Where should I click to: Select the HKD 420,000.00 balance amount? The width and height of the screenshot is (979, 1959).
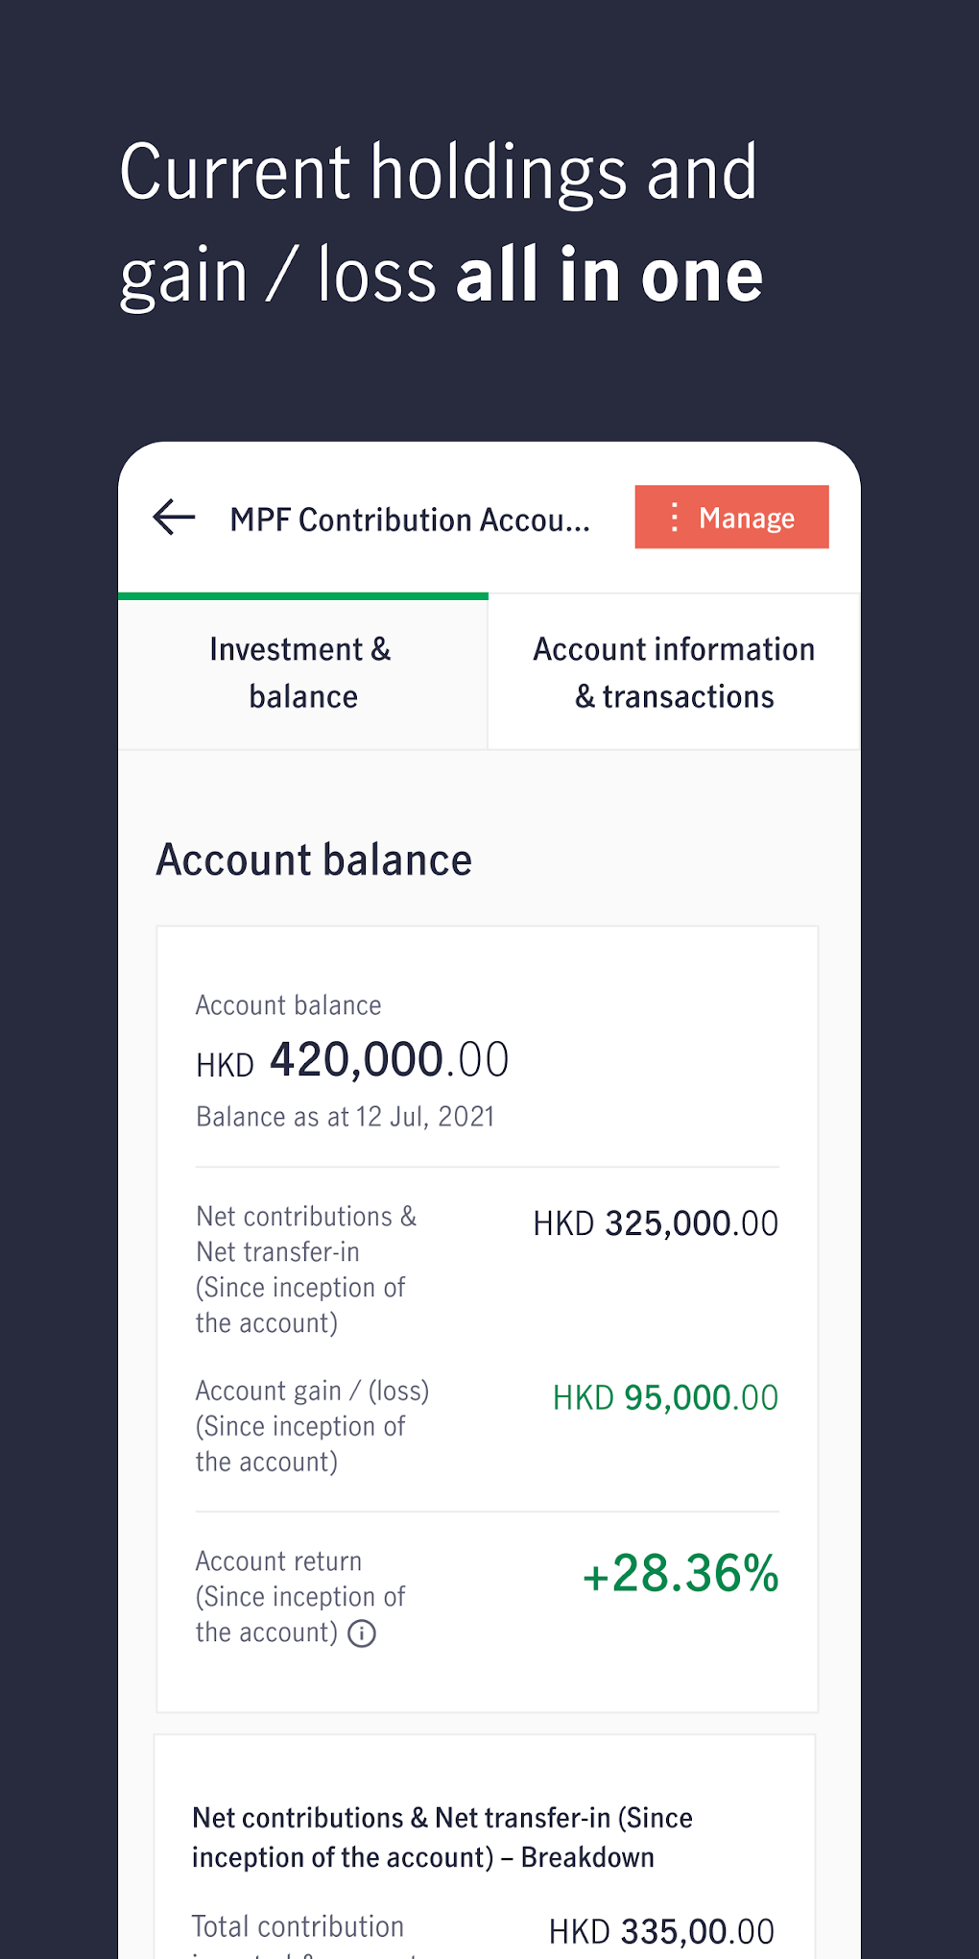(352, 1061)
